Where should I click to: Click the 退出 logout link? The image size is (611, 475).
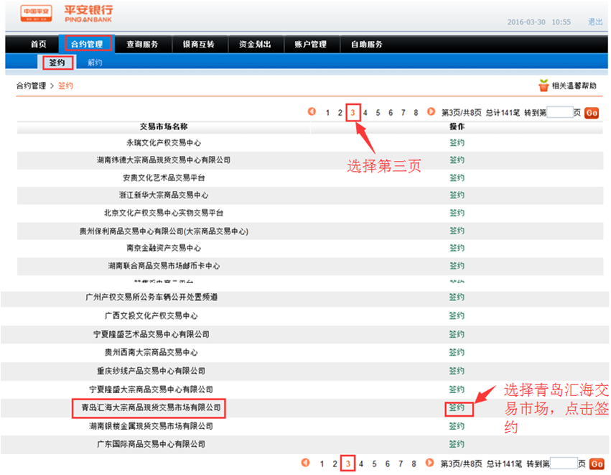(595, 22)
